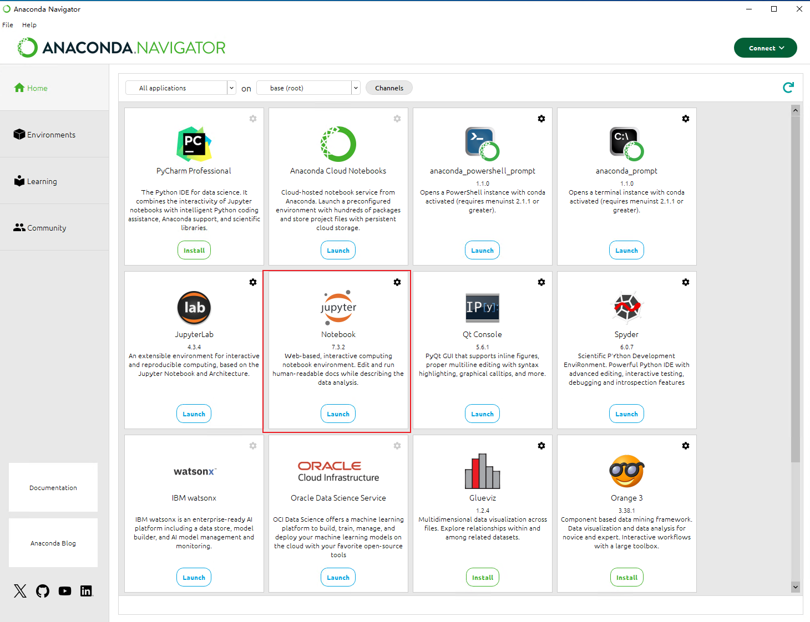
Task: Launch Spyder
Action: tap(627, 414)
